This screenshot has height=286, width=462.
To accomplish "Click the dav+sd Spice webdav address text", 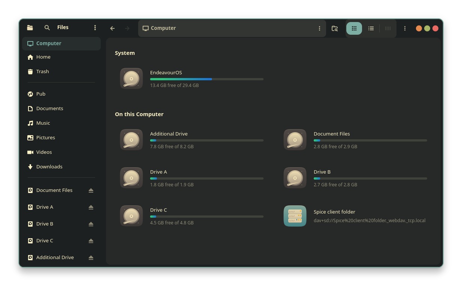I will tap(370, 221).
